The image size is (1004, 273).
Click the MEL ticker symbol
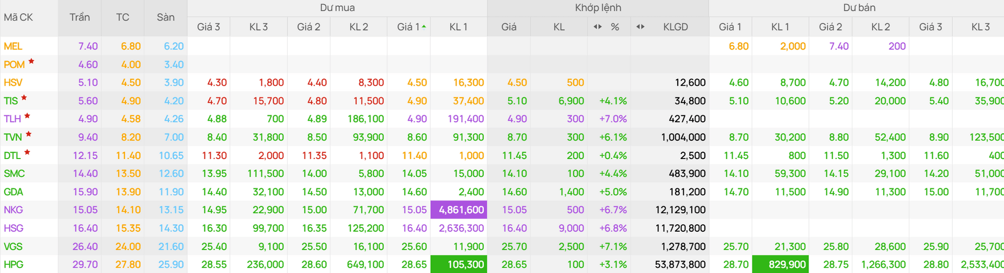13,46
